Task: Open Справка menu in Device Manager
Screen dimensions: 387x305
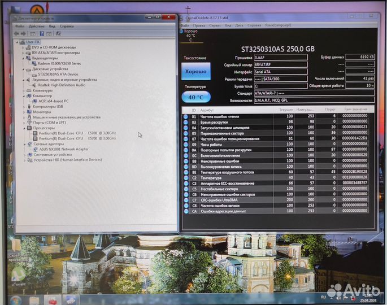Action: (67, 26)
